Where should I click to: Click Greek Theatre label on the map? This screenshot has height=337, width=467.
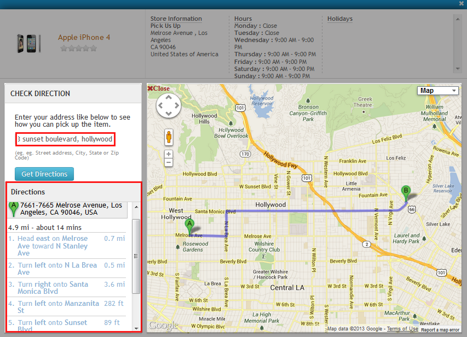[x=363, y=102]
